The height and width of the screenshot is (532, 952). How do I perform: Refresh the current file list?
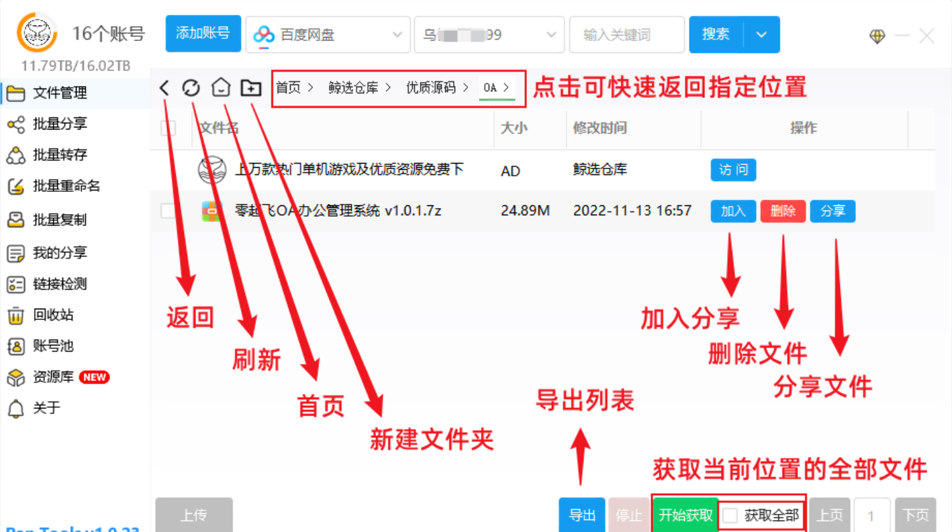(x=191, y=87)
